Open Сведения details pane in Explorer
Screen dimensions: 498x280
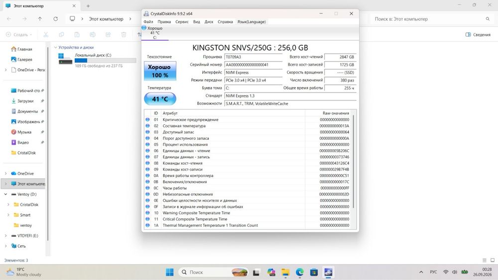(x=478, y=34)
